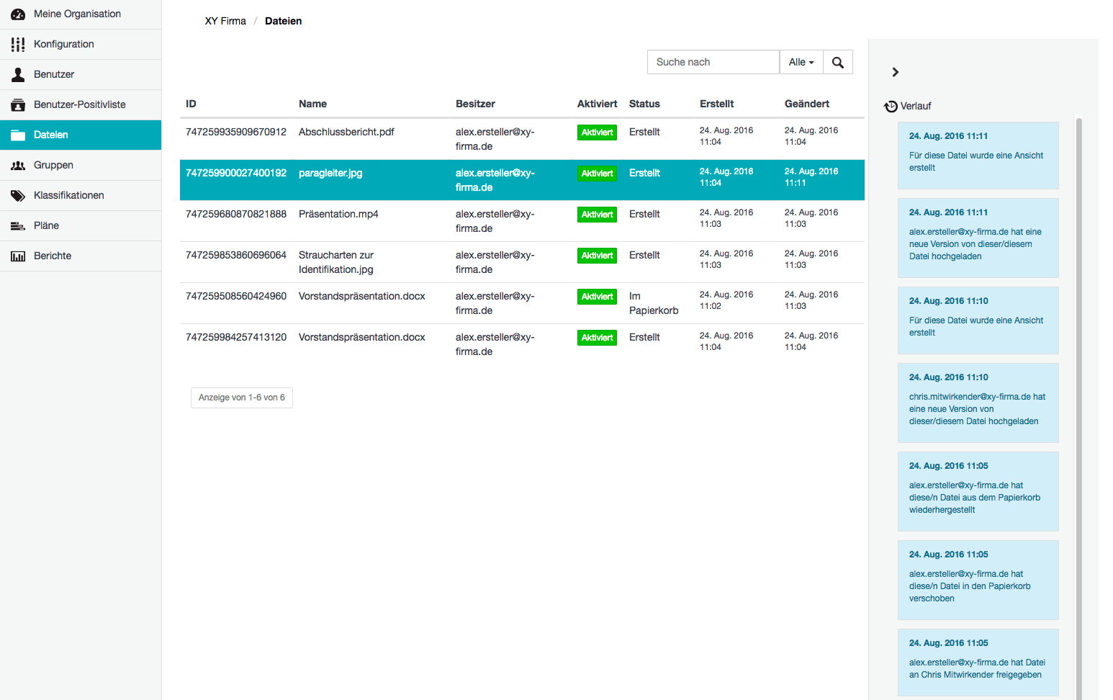The image size is (1113, 700).
Task: Focus the Suche nach search field
Action: tap(713, 62)
